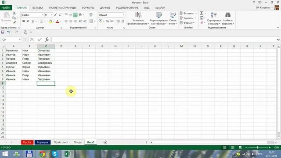The width and height of the screenshot is (281, 158).
Task: Switch to the ФОРМУЛЫ tab
Action: click(x=88, y=8)
